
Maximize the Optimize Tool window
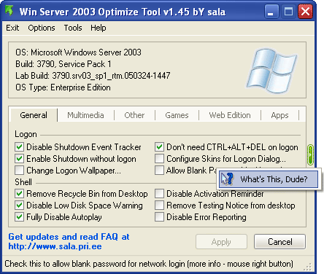[x=288, y=12]
